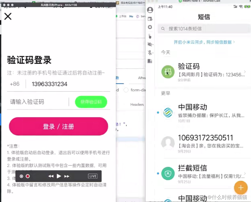
Task: Tap the pink 登录 / 注册 button
Action: (x=58, y=126)
